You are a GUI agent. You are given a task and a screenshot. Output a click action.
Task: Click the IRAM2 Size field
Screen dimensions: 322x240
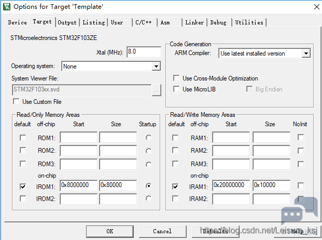[x=272, y=199]
